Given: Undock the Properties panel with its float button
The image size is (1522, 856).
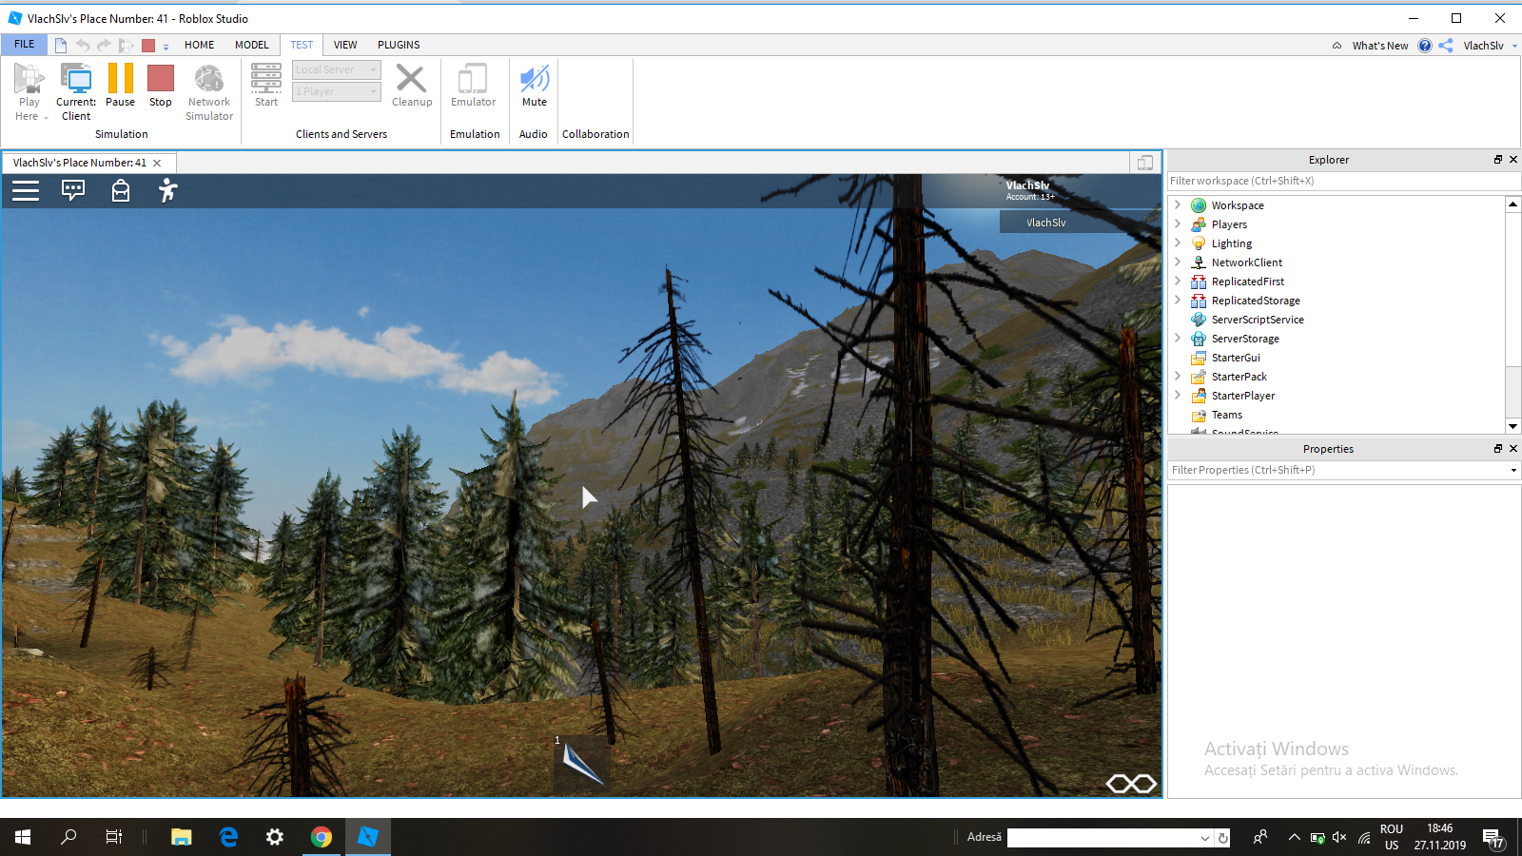Looking at the screenshot, I should (1498, 449).
